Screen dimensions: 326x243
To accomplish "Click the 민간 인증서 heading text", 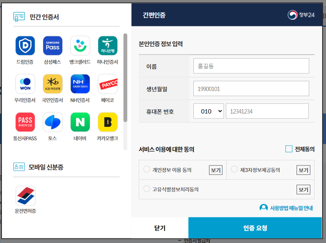I will pyautogui.click(x=44, y=17).
